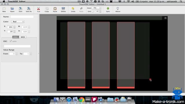Click the OSC address text field
Screen dimensions: 185x104
click(x=17, y=46)
